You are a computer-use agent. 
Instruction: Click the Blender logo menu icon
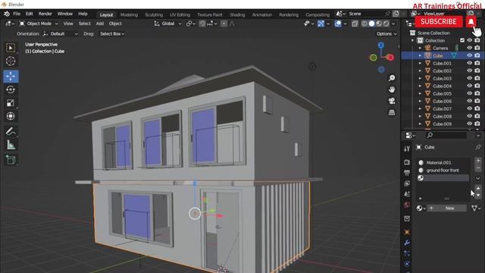7,14
